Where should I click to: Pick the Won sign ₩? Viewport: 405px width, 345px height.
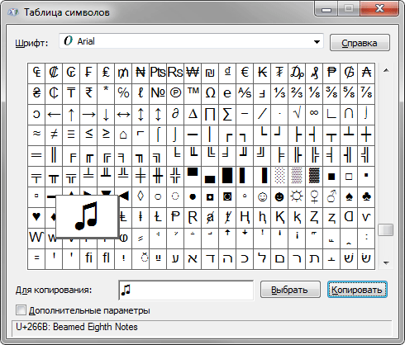(x=193, y=73)
